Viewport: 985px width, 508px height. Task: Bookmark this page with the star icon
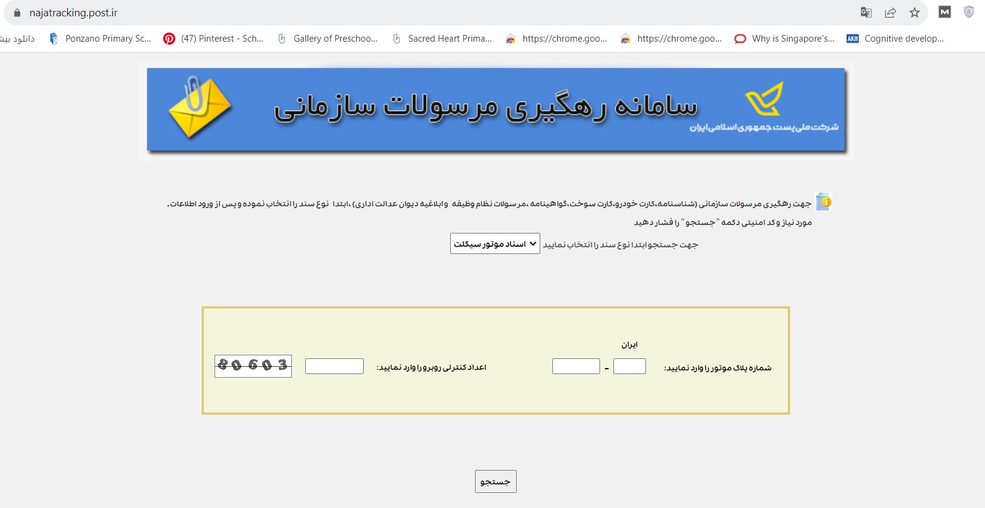(x=914, y=13)
